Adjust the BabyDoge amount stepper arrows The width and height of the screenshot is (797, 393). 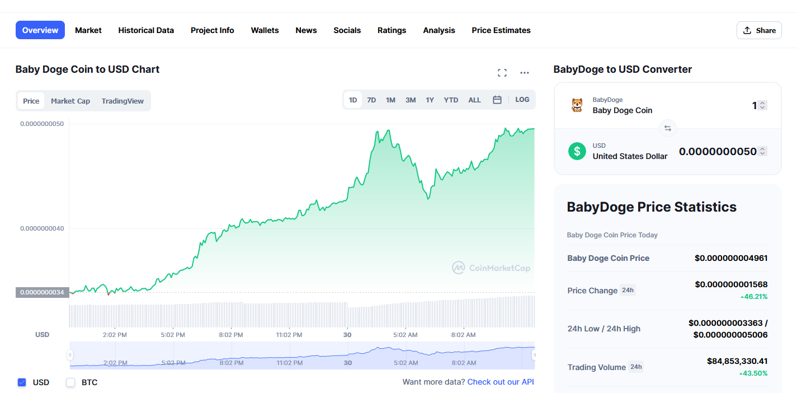[762, 105]
